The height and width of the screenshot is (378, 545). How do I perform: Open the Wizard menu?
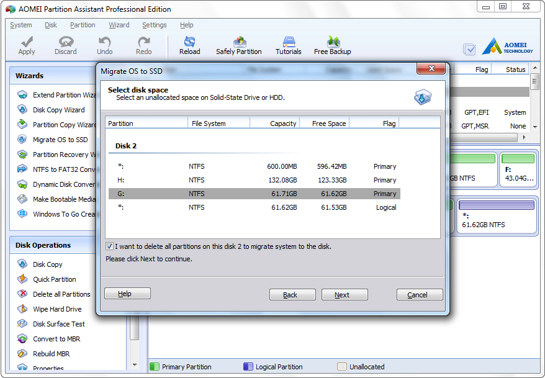click(x=119, y=25)
